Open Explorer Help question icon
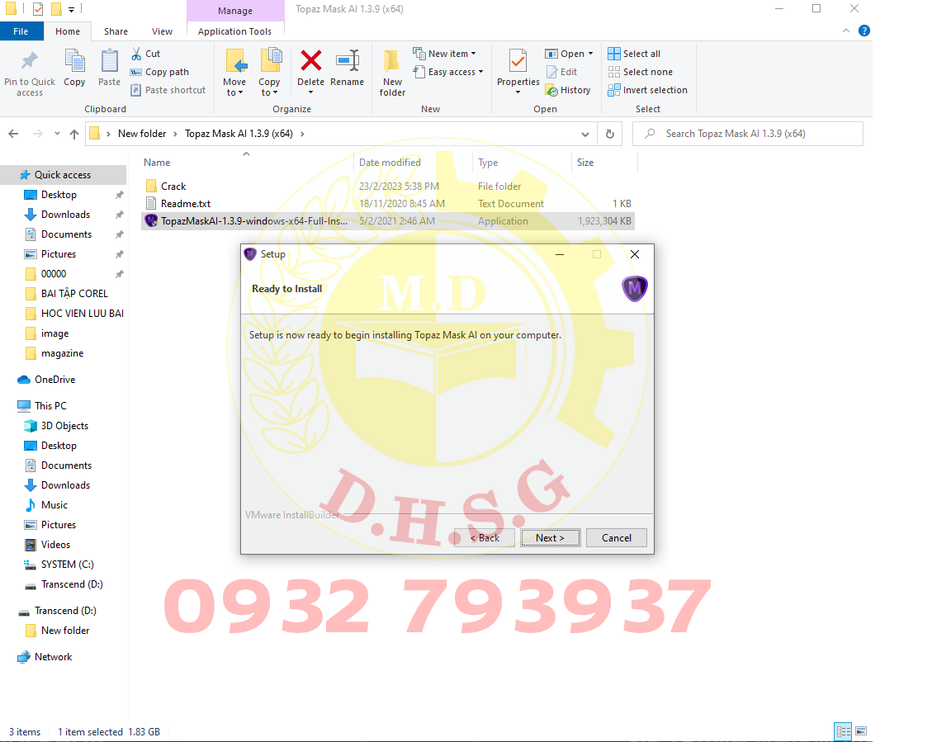Viewport: 951px width, 742px height. click(x=864, y=31)
